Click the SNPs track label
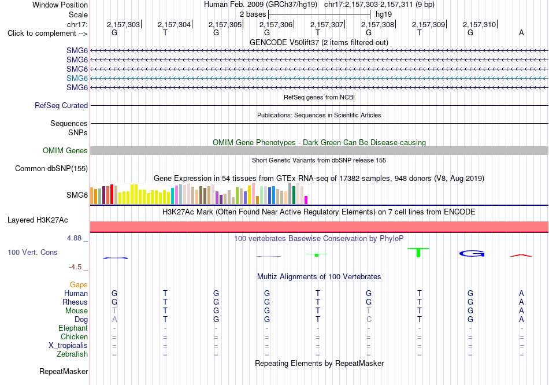 click(x=78, y=132)
